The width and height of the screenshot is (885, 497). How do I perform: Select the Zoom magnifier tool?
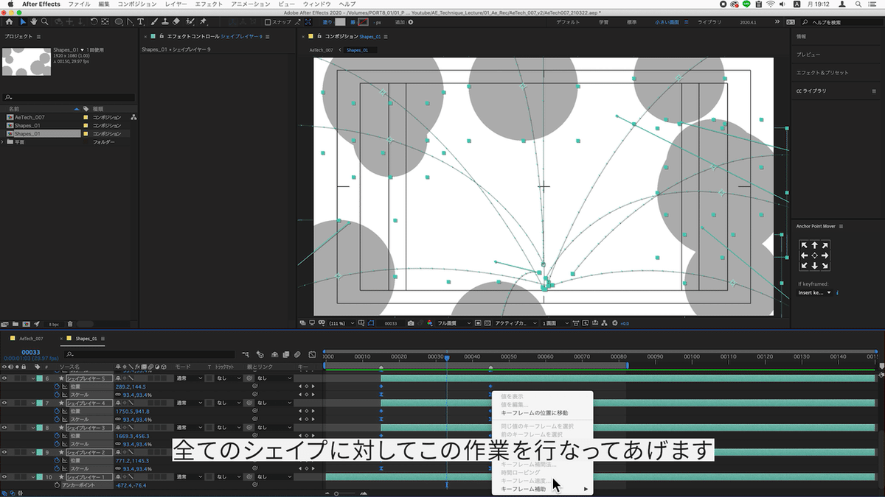pos(45,22)
